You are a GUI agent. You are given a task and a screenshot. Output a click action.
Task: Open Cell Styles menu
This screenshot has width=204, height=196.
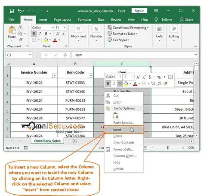pos(118,40)
